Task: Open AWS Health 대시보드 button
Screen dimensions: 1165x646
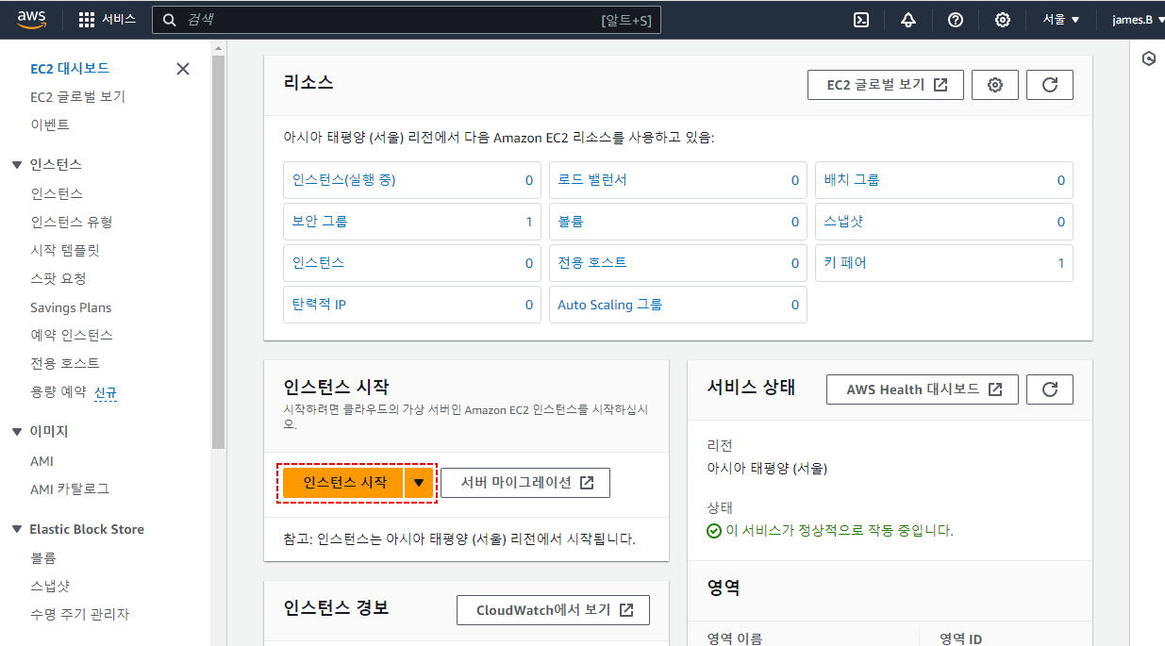Action: (923, 389)
